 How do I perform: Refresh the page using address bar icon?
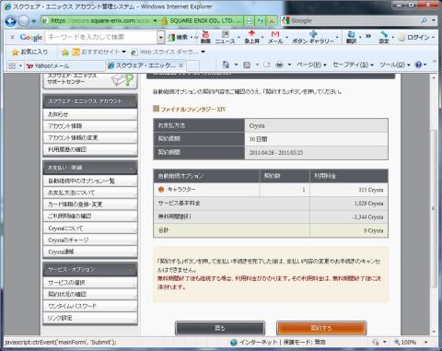(261, 21)
